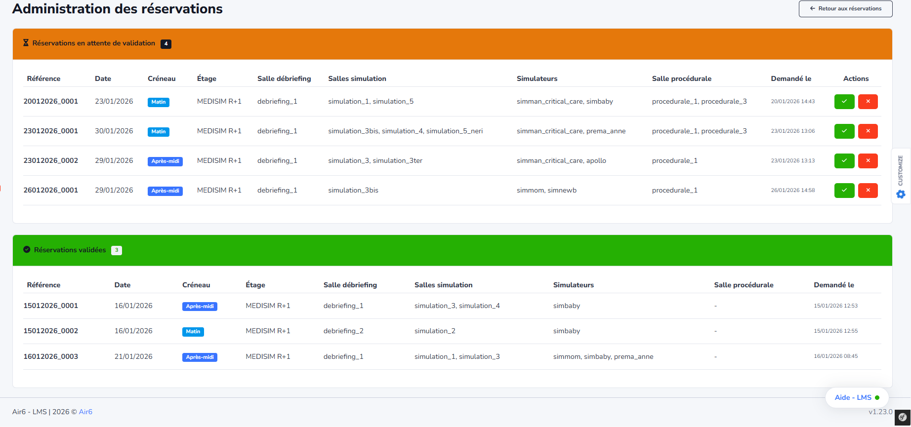Select the pending count badge showing 4
The height and width of the screenshot is (427, 911).
(166, 44)
